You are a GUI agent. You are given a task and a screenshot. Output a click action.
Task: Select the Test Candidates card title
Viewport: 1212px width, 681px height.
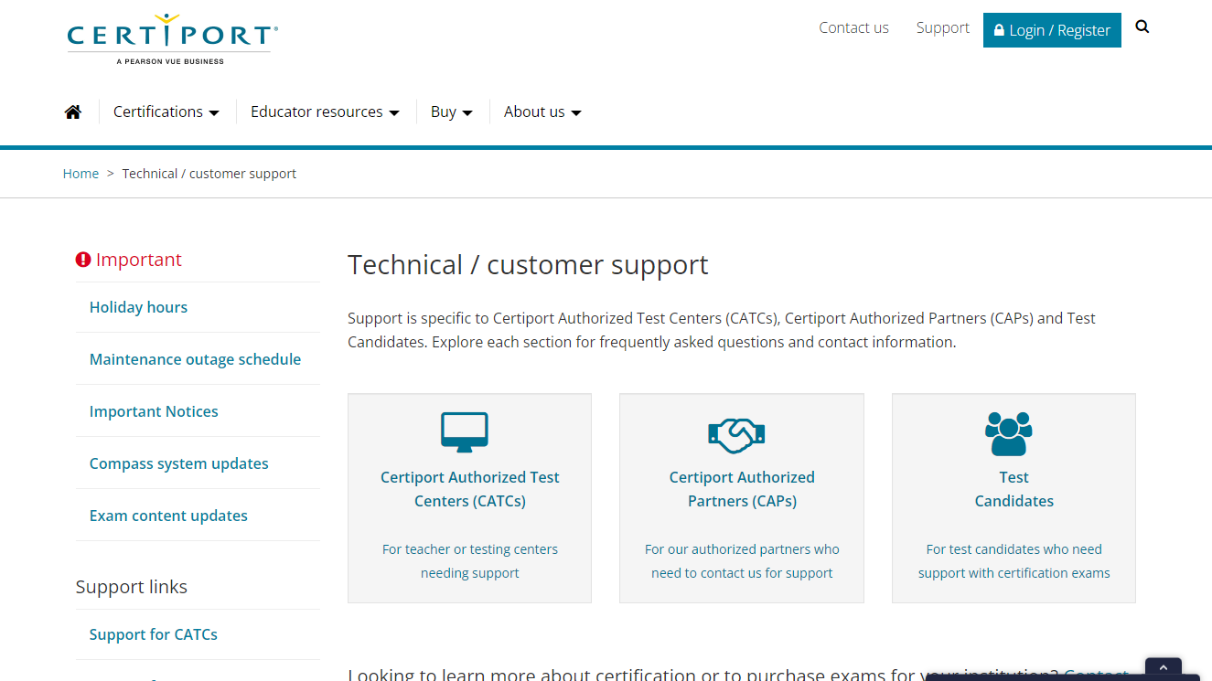point(1014,489)
